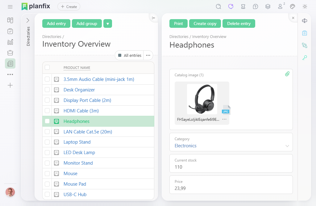
Task: Collapse the directory list panel
Action: (154, 18)
